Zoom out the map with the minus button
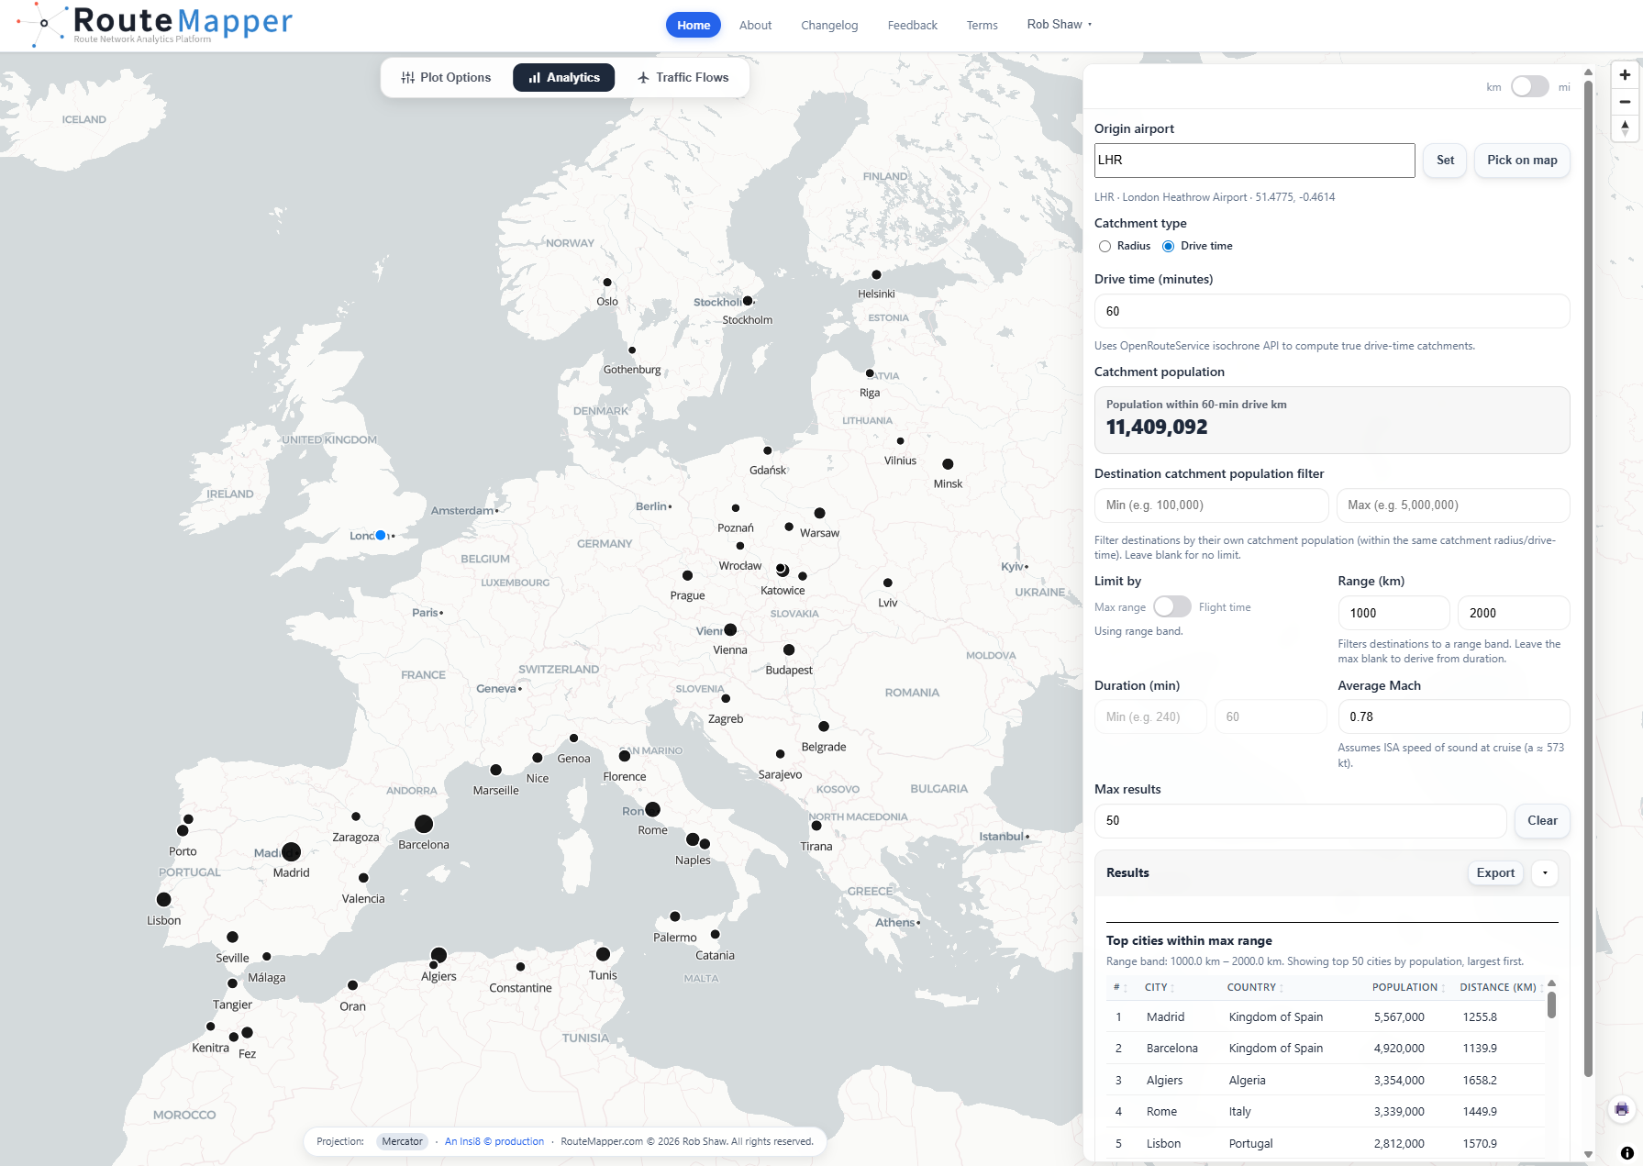1643x1166 pixels. tap(1625, 102)
